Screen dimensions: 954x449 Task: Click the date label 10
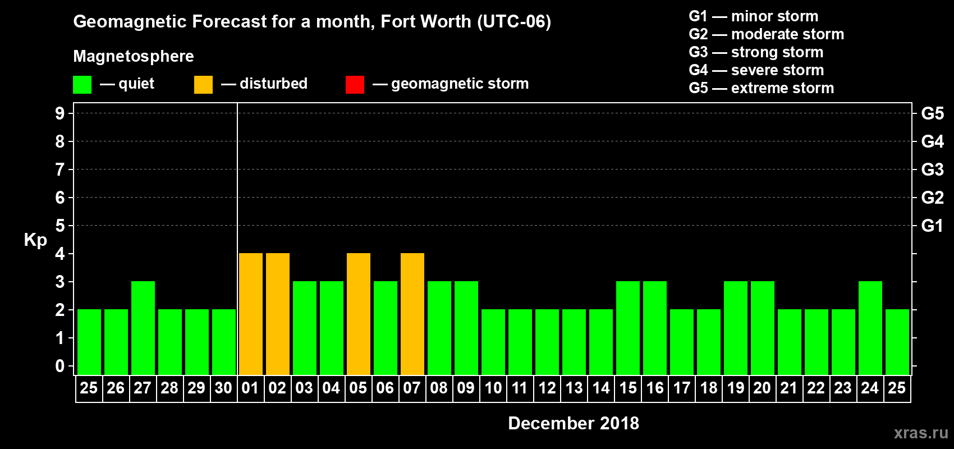coord(493,388)
